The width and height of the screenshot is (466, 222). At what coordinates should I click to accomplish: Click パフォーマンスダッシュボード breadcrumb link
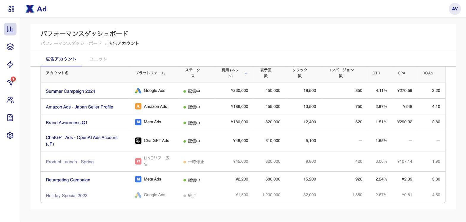[x=71, y=43]
